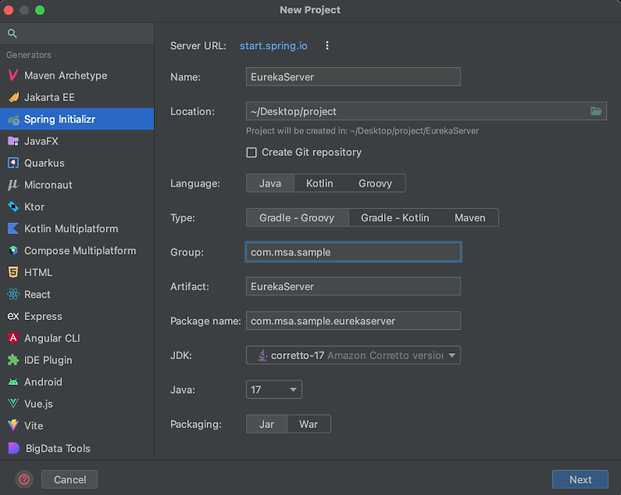Image resolution: width=621 pixels, height=495 pixels.
Task: Click the Express ex icon
Action: (13, 316)
